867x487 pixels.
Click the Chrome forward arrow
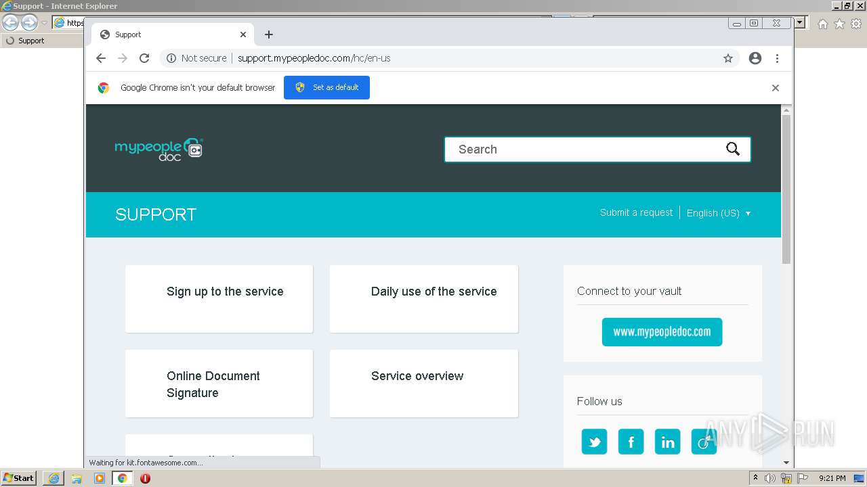(123, 58)
